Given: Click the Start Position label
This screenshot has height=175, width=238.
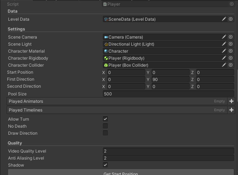Looking at the screenshot, I should pyautogui.click(x=20, y=72).
